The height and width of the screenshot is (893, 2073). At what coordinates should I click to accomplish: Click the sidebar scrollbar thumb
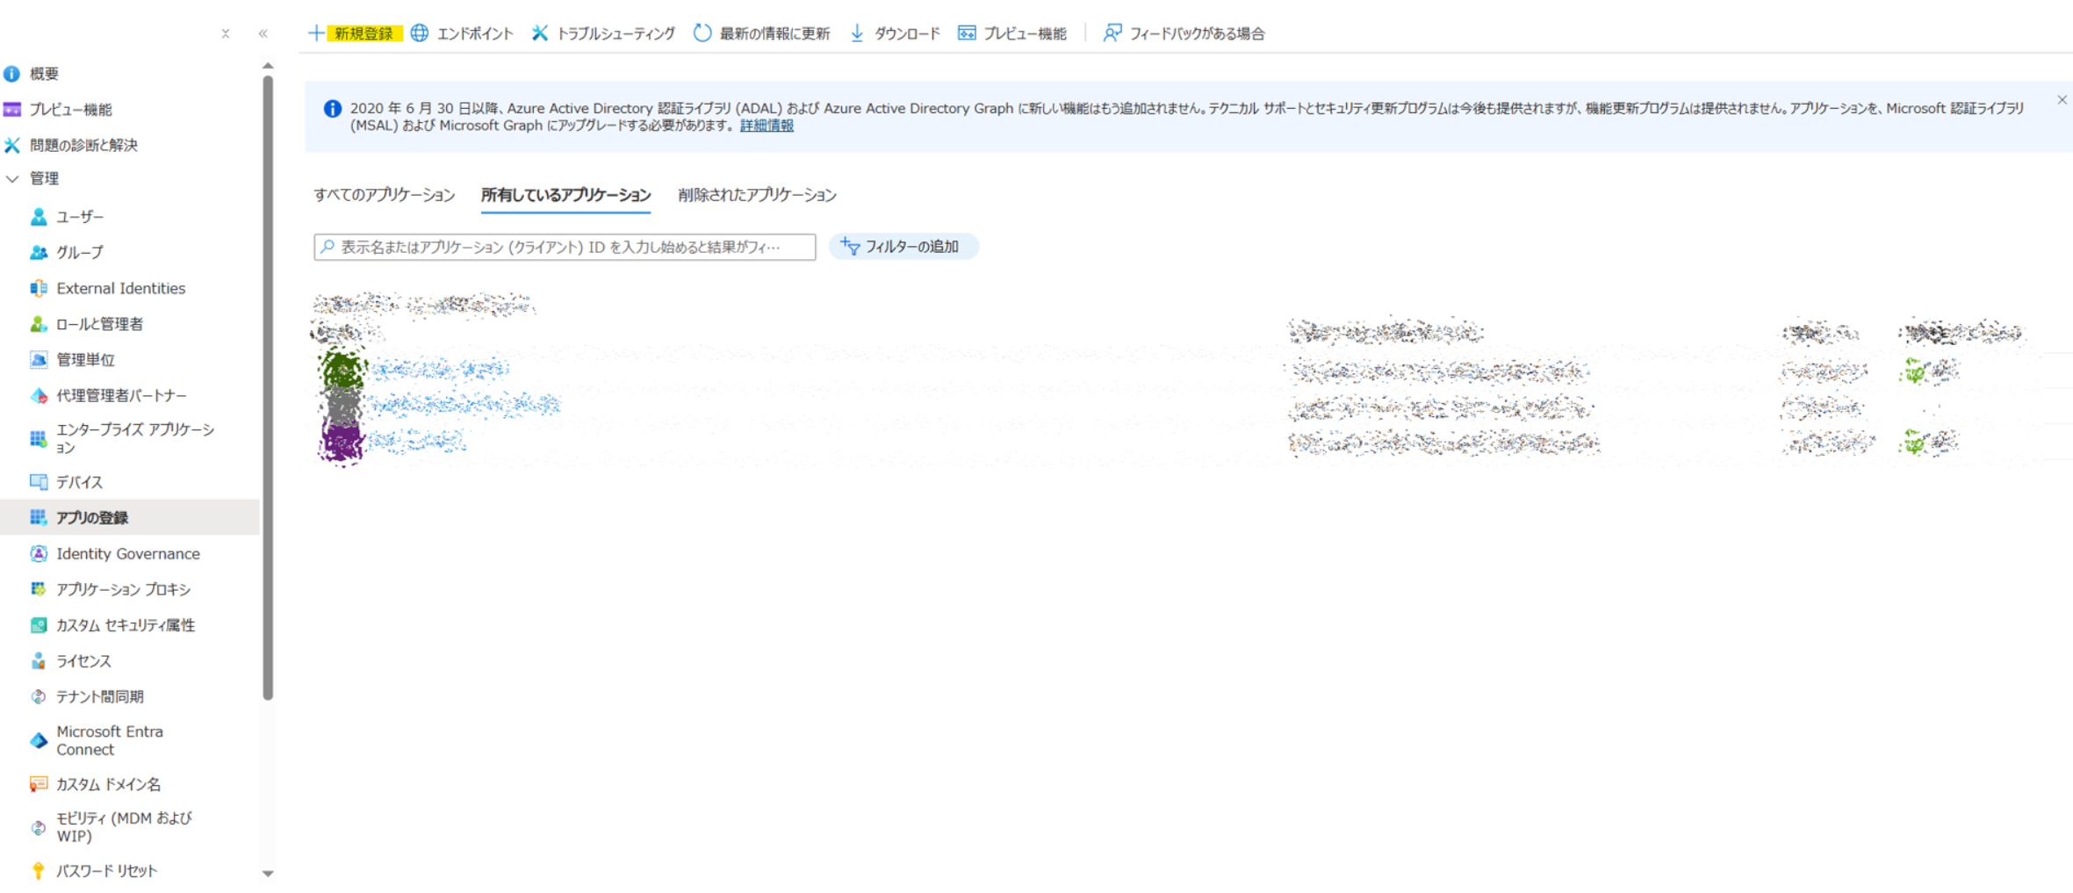(268, 387)
